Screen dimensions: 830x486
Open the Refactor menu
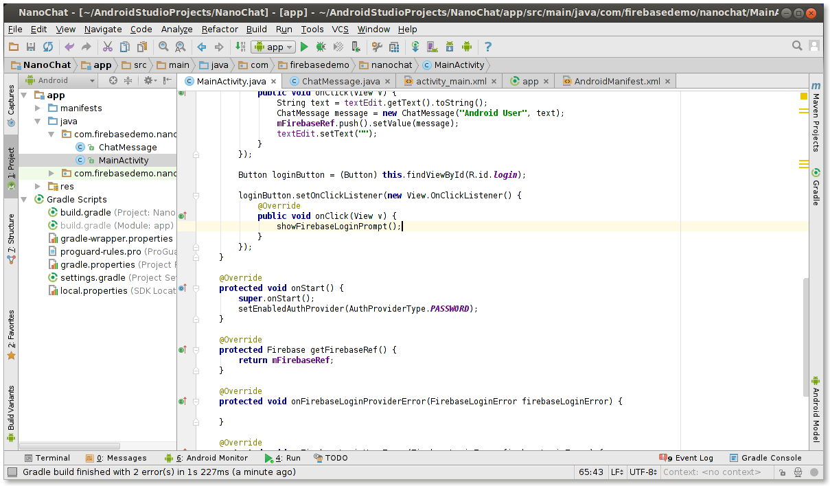point(220,29)
